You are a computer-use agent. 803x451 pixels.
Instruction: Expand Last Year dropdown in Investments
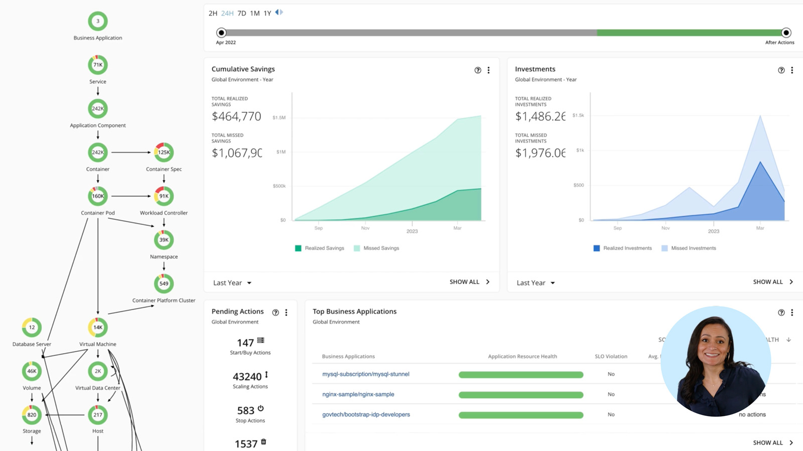coord(536,283)
